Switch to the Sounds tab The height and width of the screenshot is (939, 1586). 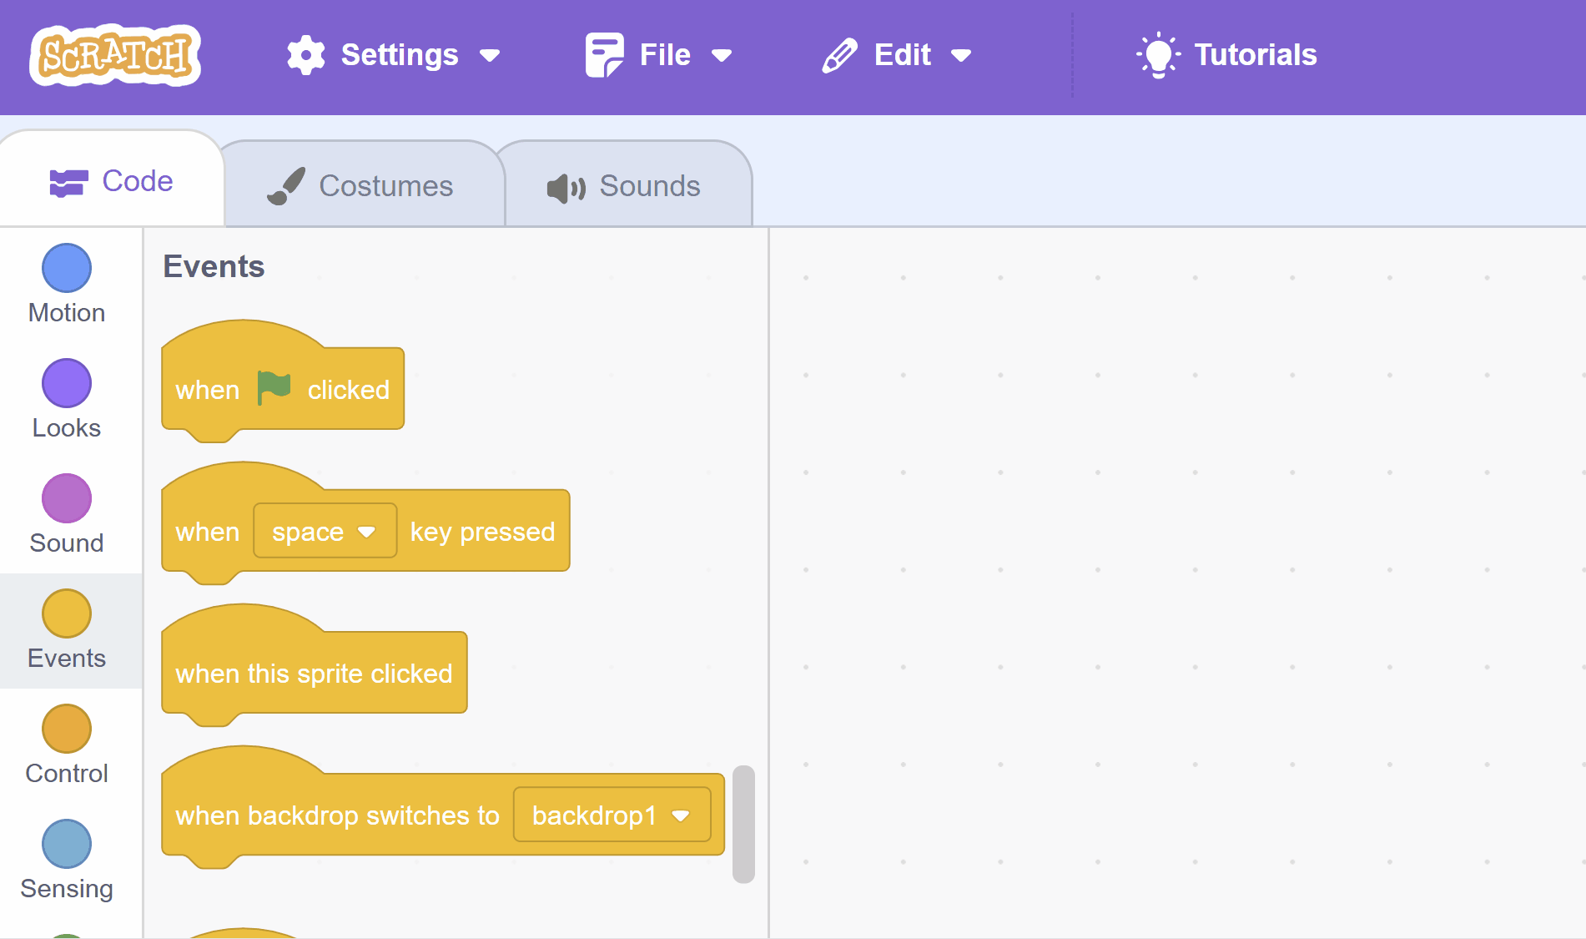(x=625, y=185)
